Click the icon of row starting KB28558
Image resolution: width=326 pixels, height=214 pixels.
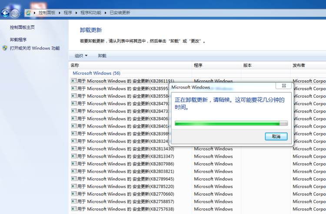74,96
